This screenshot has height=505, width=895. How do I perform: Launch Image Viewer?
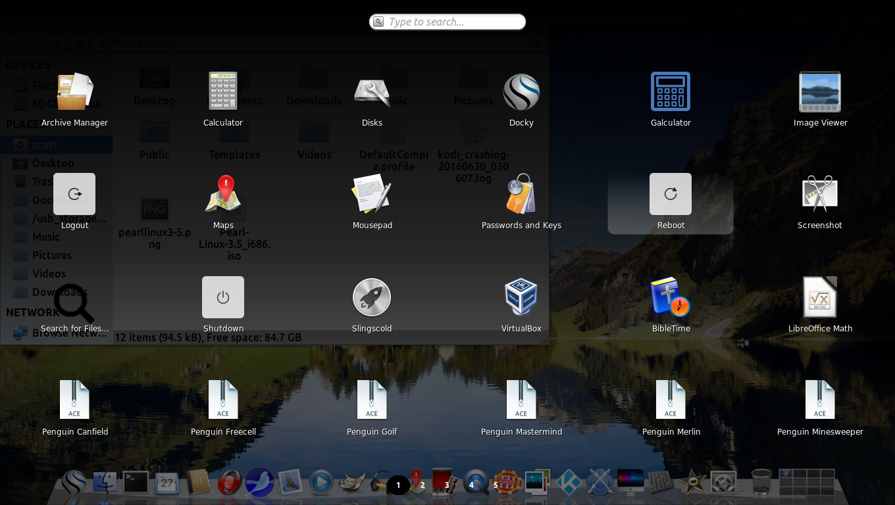[x=820, y=91]
